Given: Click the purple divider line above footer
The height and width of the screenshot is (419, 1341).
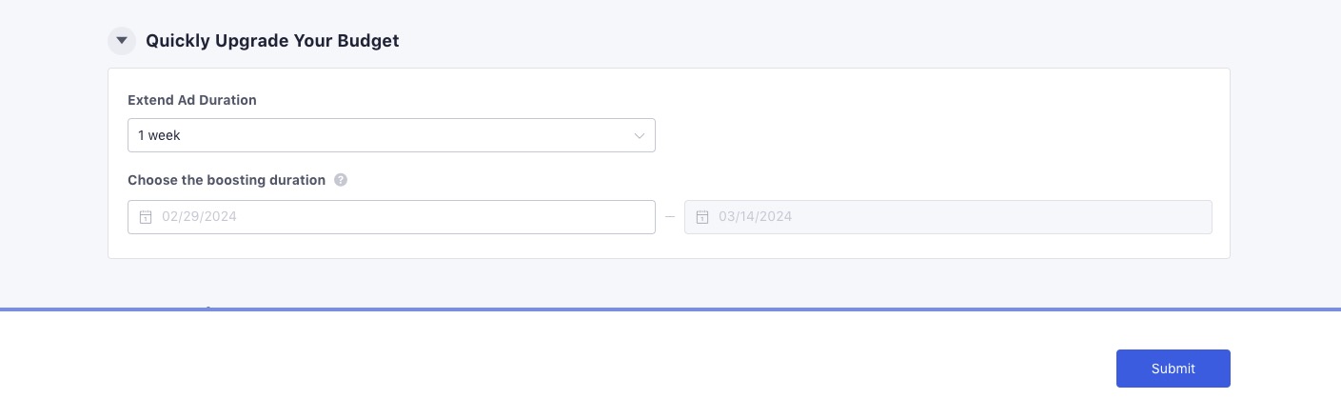Looking at the screenshot, I should [x=670, y=309].
